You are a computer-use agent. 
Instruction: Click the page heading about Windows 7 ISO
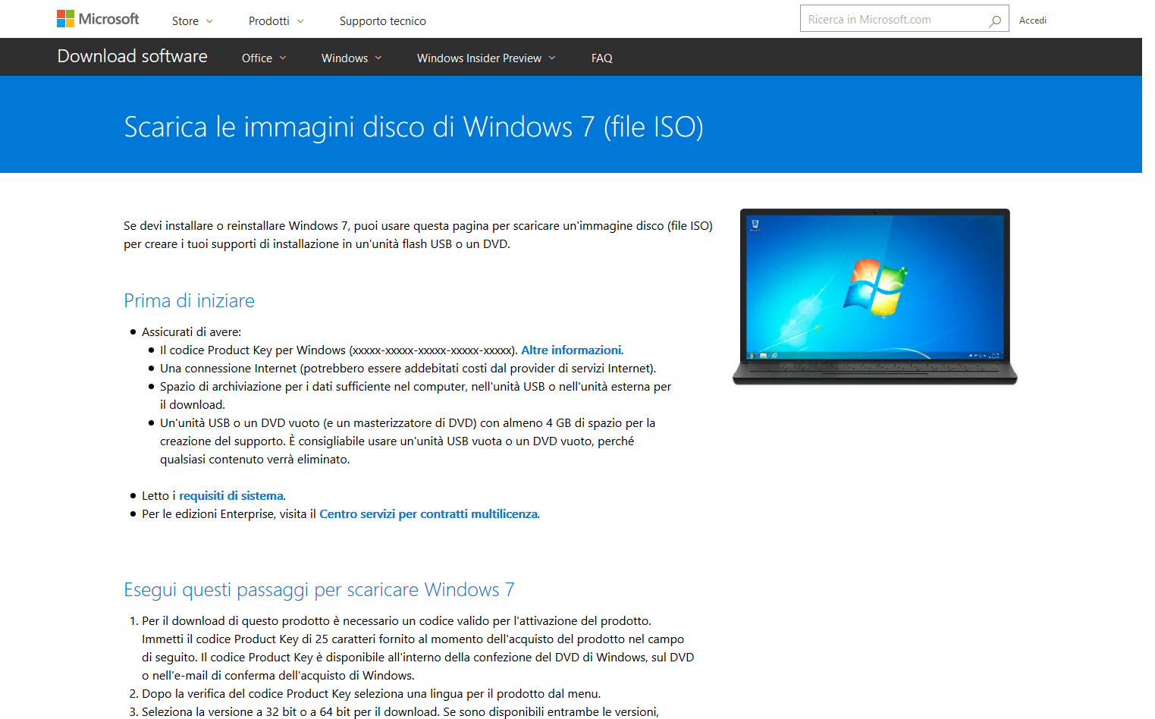pyautogui.click(x=413, y=127)
